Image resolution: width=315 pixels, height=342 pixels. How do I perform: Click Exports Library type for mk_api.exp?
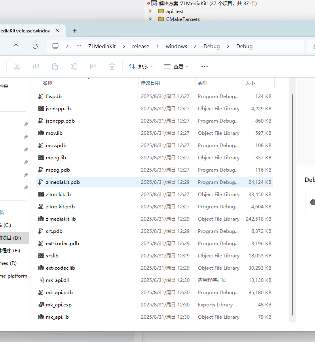tap(218, 305)
